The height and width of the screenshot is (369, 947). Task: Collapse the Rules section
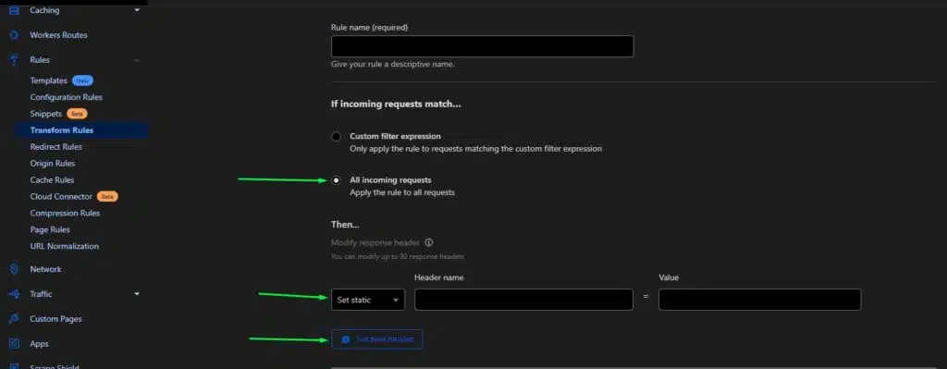click(137, 60)
